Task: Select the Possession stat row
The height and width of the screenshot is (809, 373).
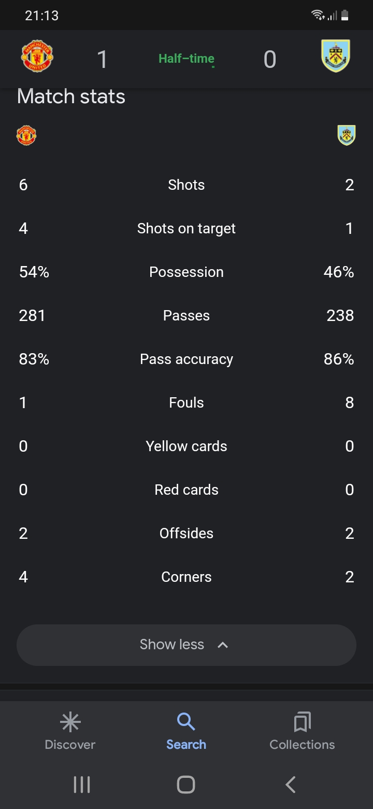Action: [x=187, y=272]
